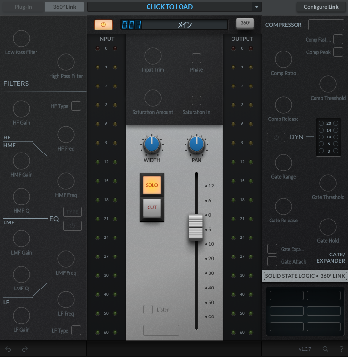This screenshot has height=357, width=348.
Task: Enable the Listen checkbox
Action: 148,309
